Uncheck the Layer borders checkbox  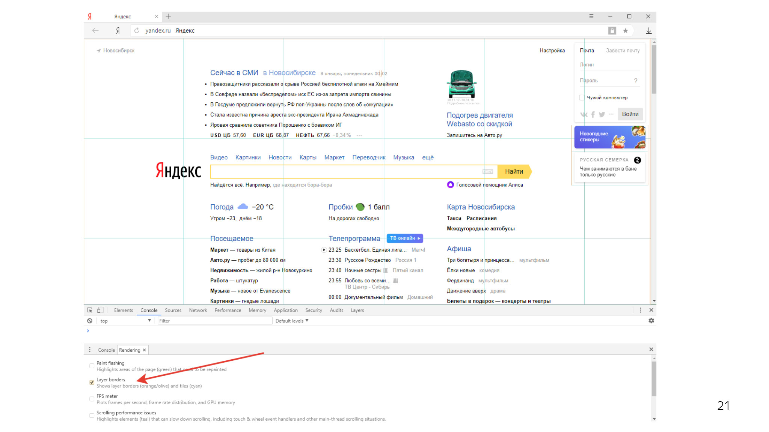pos(92,382)
